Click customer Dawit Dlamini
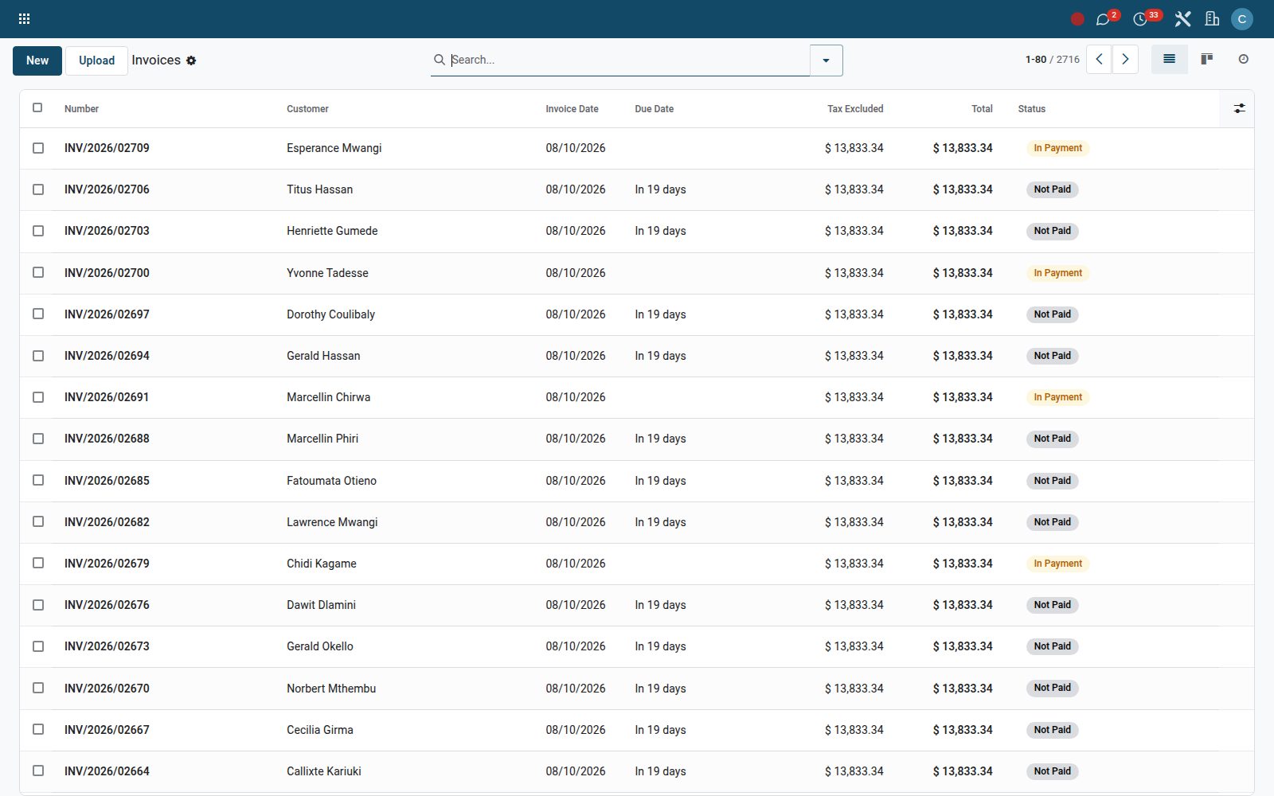The image size is (1274, 796). point(321,605)
